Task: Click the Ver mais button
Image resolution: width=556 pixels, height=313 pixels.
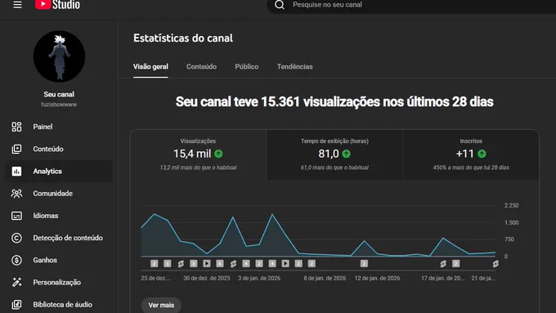Action: 161,305
